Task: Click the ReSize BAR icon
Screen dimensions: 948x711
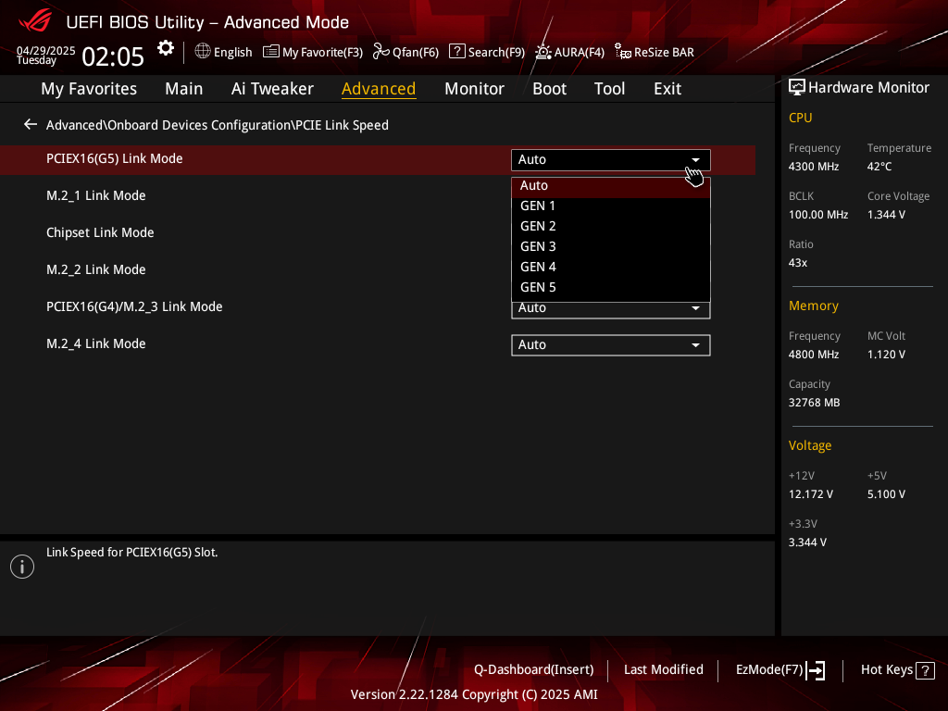Action: point(623,52)
